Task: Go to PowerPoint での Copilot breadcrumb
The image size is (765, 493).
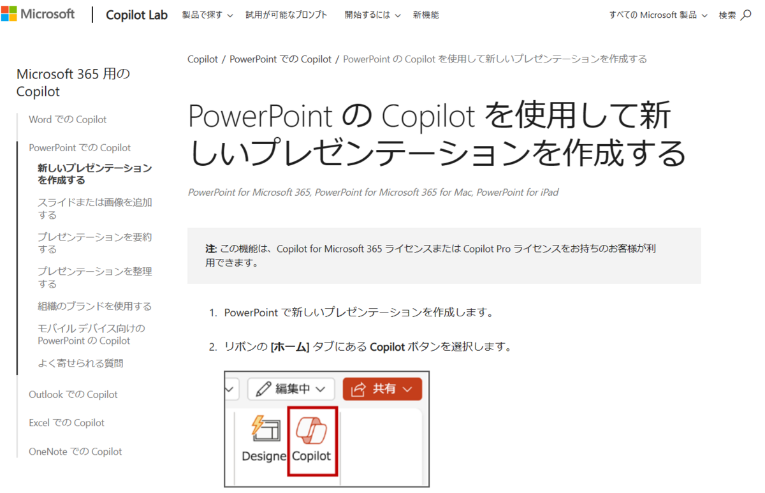Action: (280, 59)
